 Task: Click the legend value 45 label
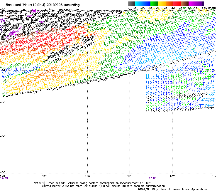[196, 8]
